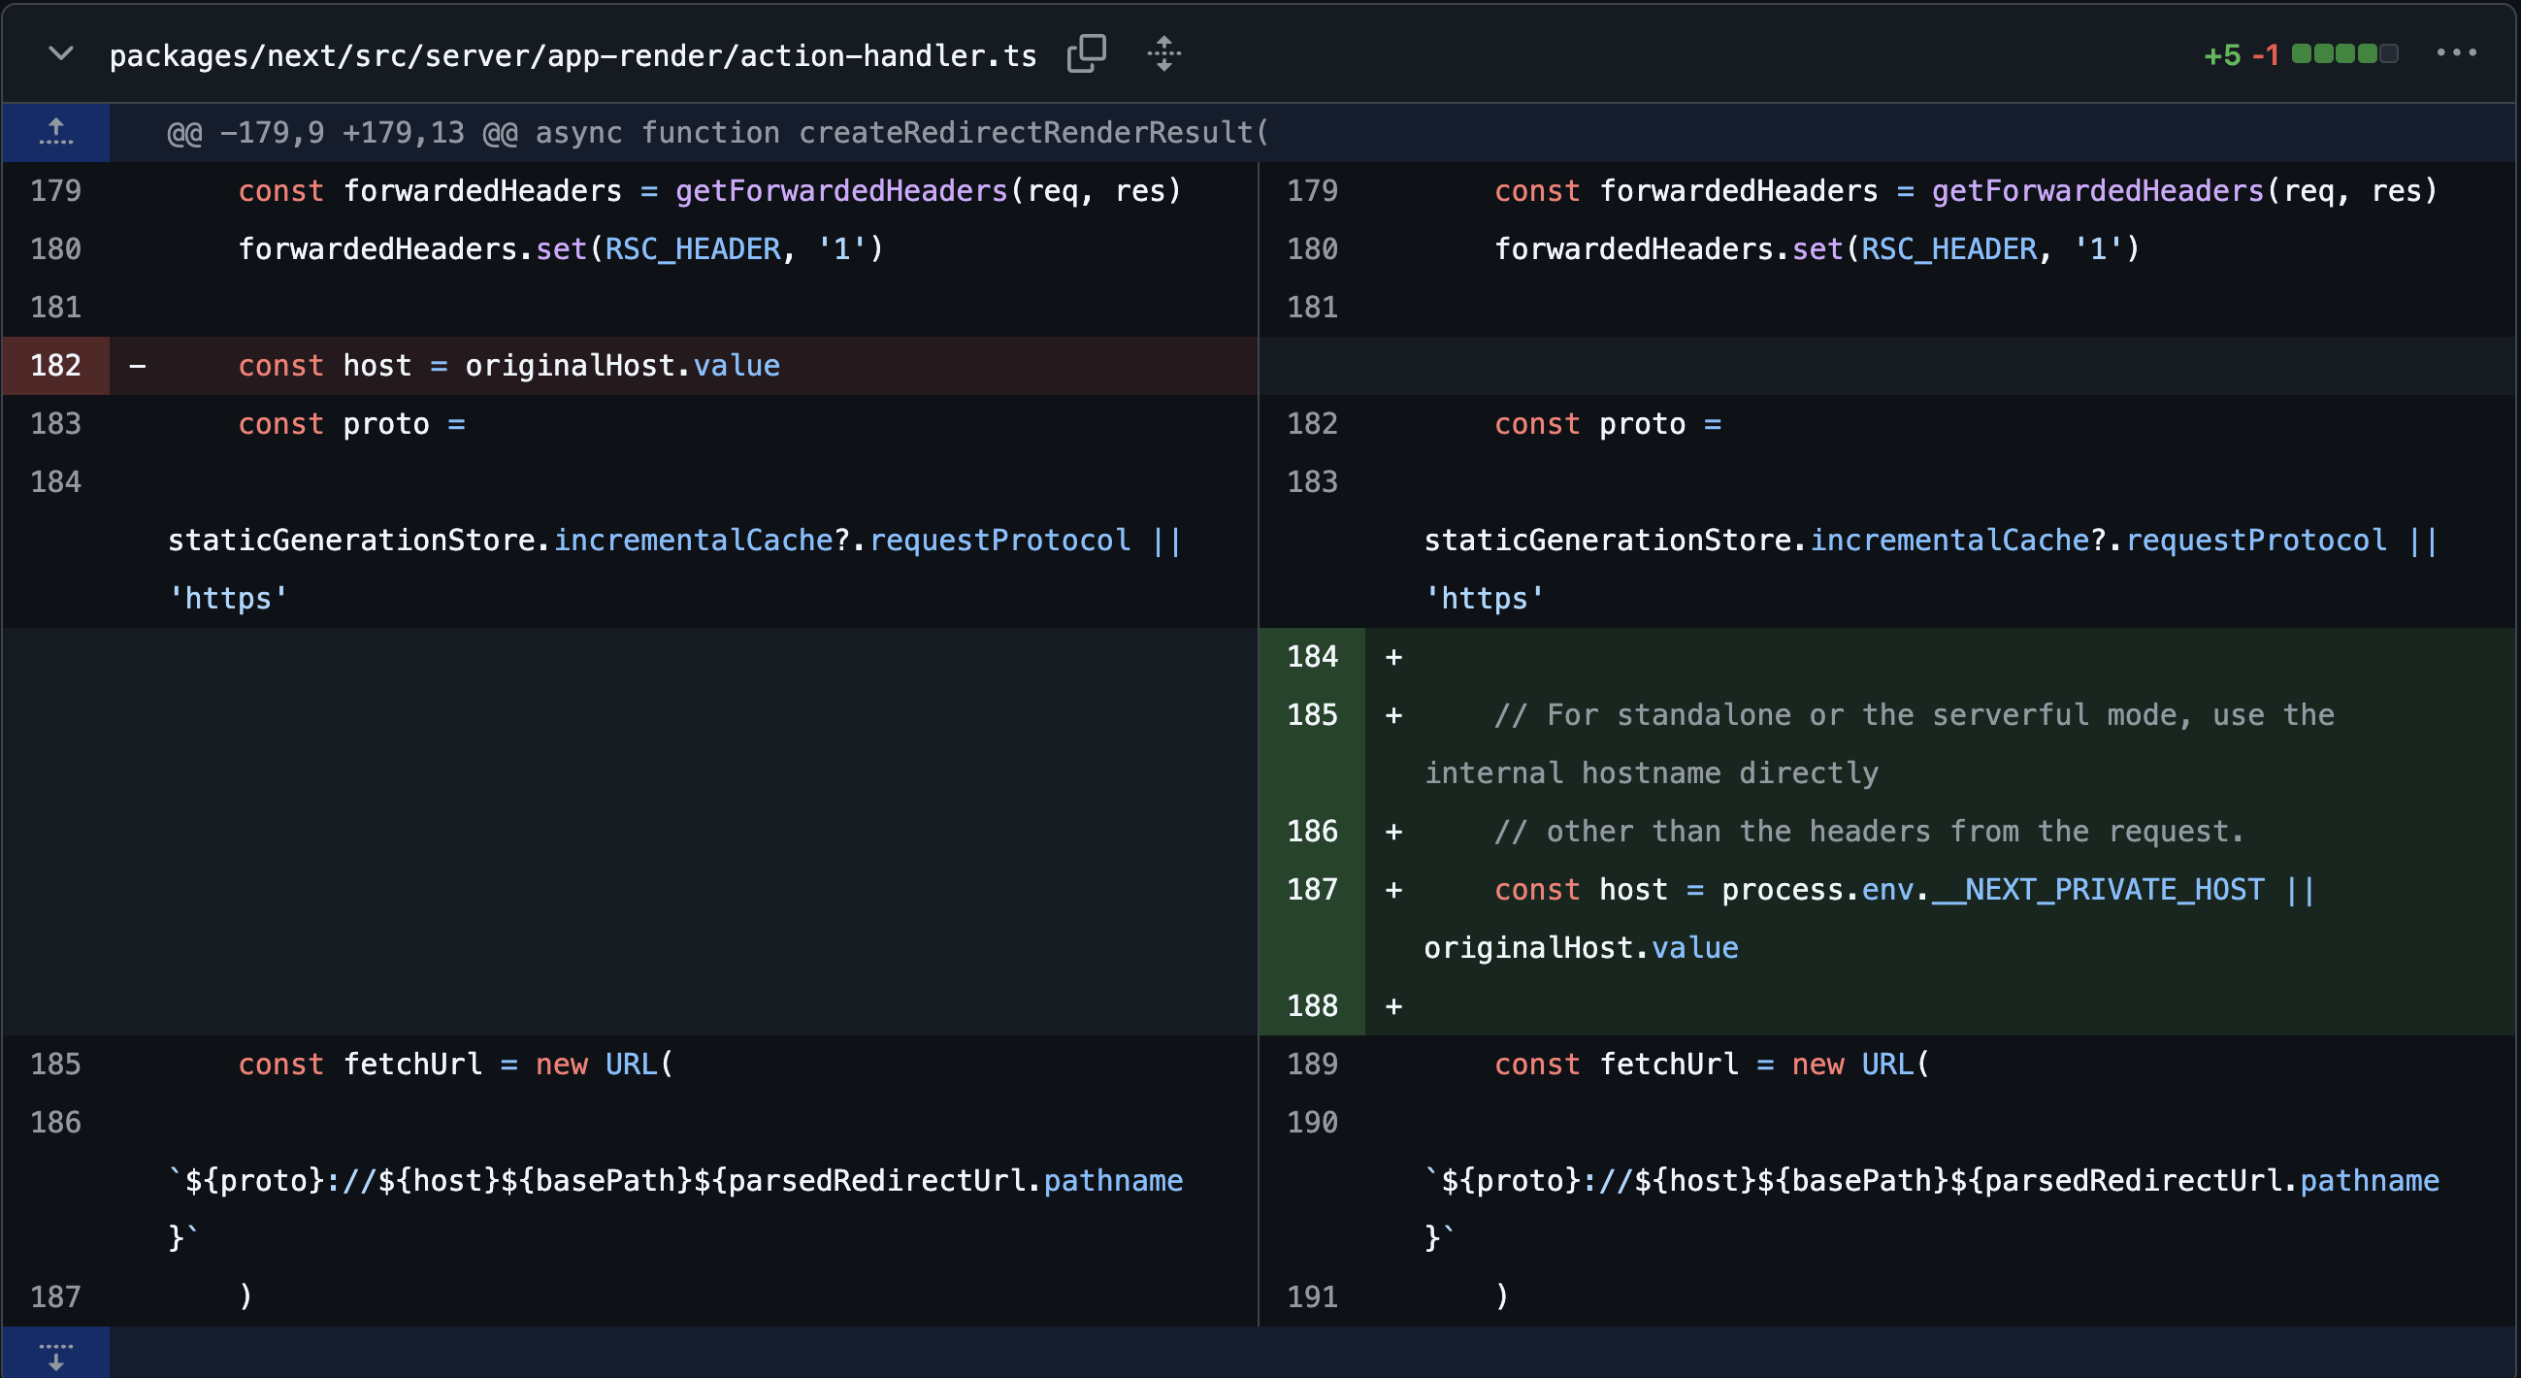Click the +5 -1 diffstat indicator
This screenshot has height=1378, width=2521.
[2301, 53]
